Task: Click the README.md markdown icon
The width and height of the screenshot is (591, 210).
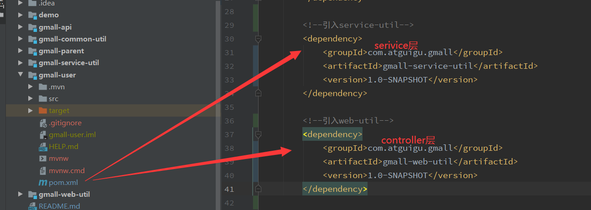Action: click(x=32, y=206)
